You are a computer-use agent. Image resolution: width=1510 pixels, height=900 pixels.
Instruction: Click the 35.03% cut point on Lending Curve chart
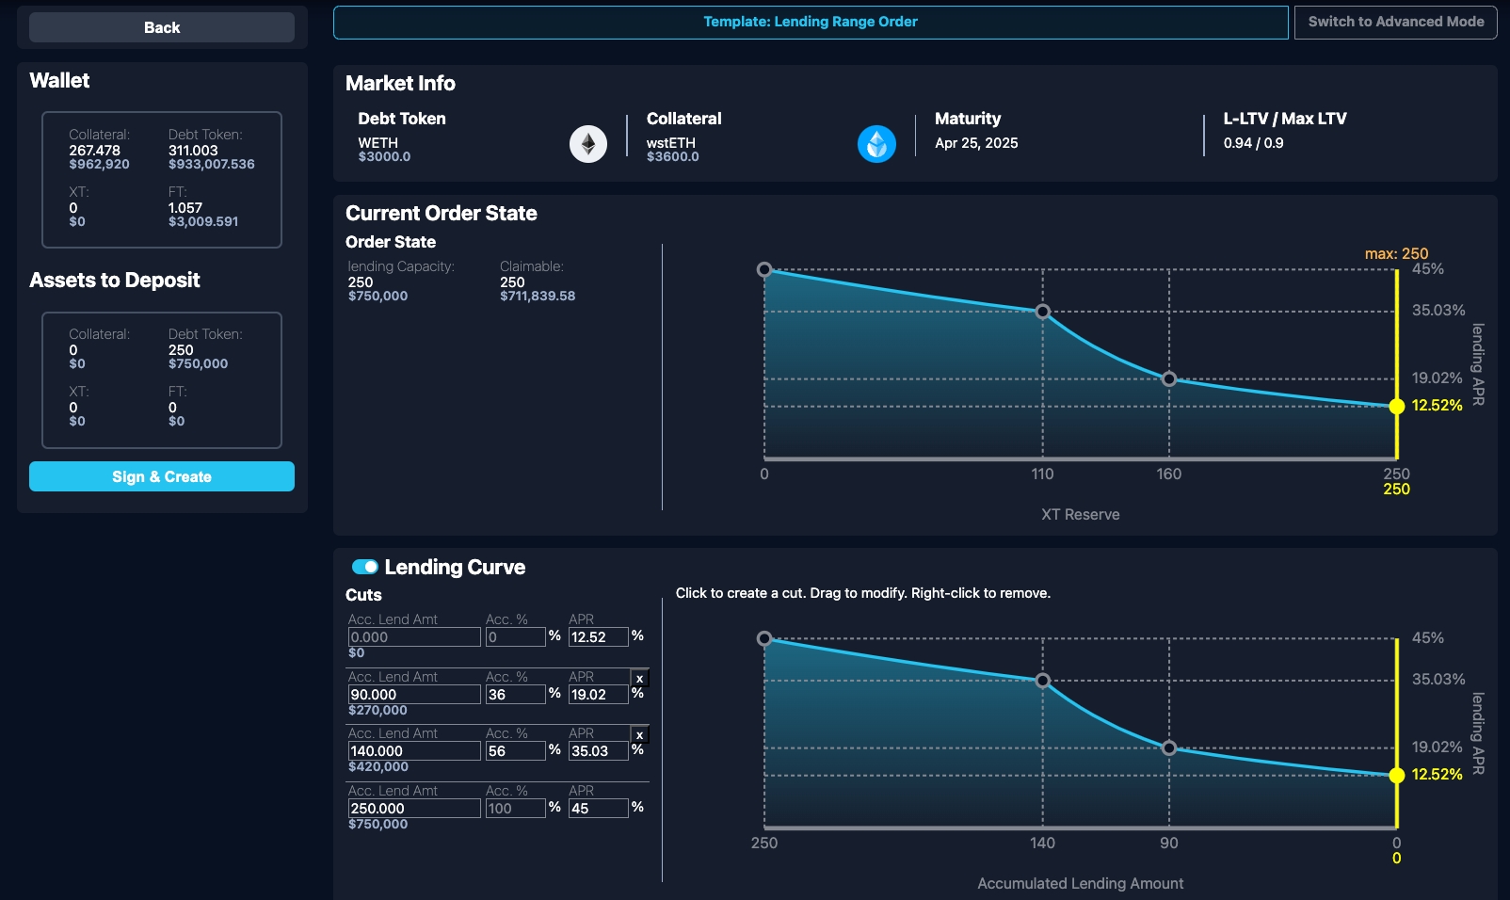pos(1042,680)
